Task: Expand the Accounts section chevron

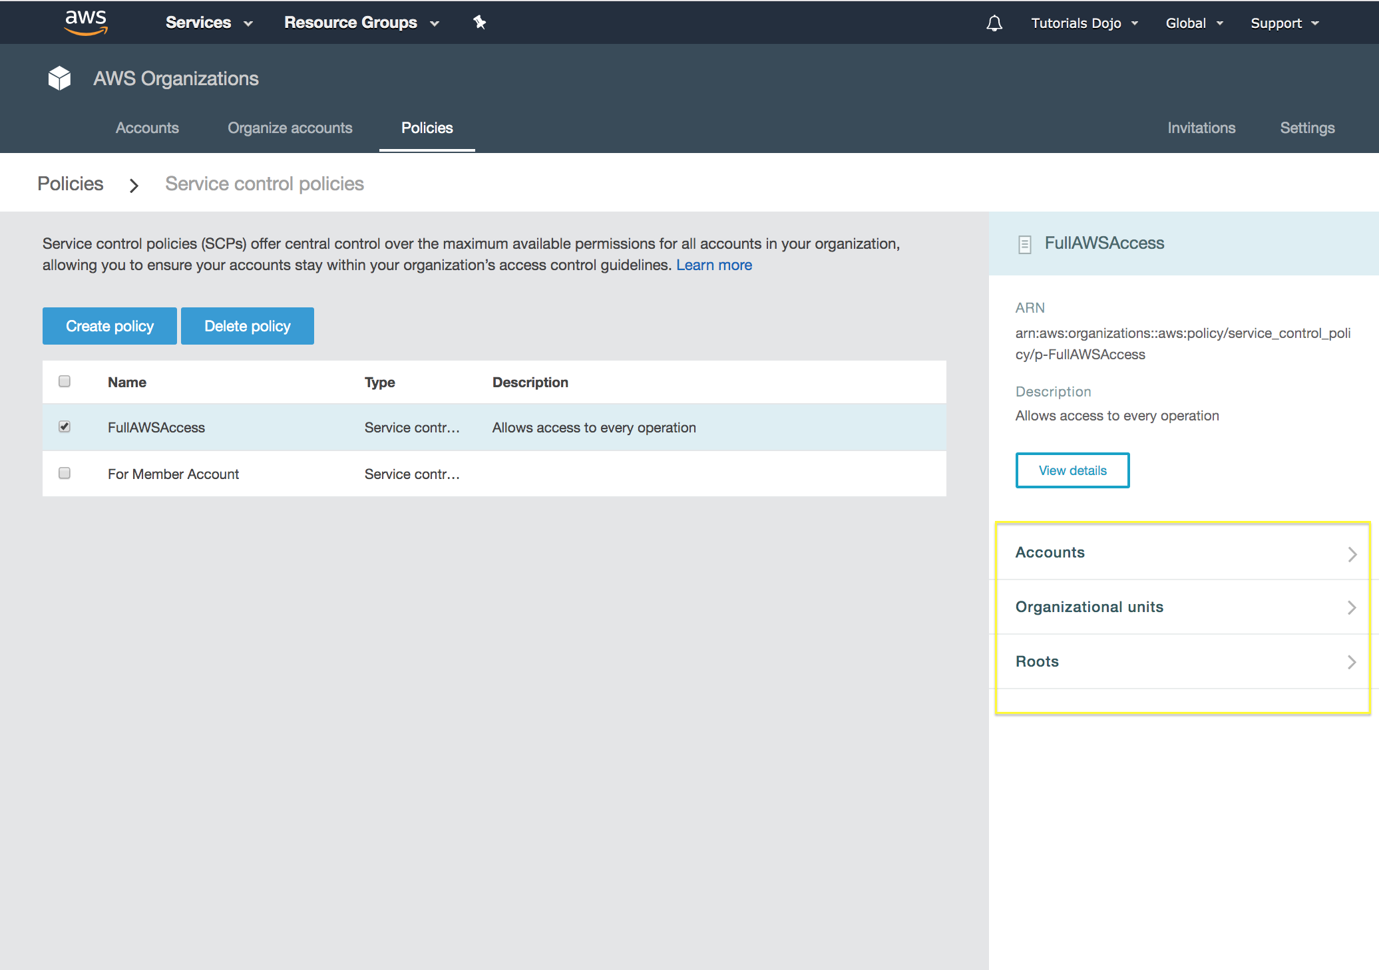Action: (1352, 554)
